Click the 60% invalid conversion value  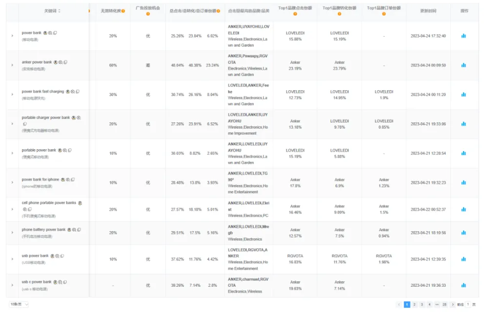pos(113,65)
